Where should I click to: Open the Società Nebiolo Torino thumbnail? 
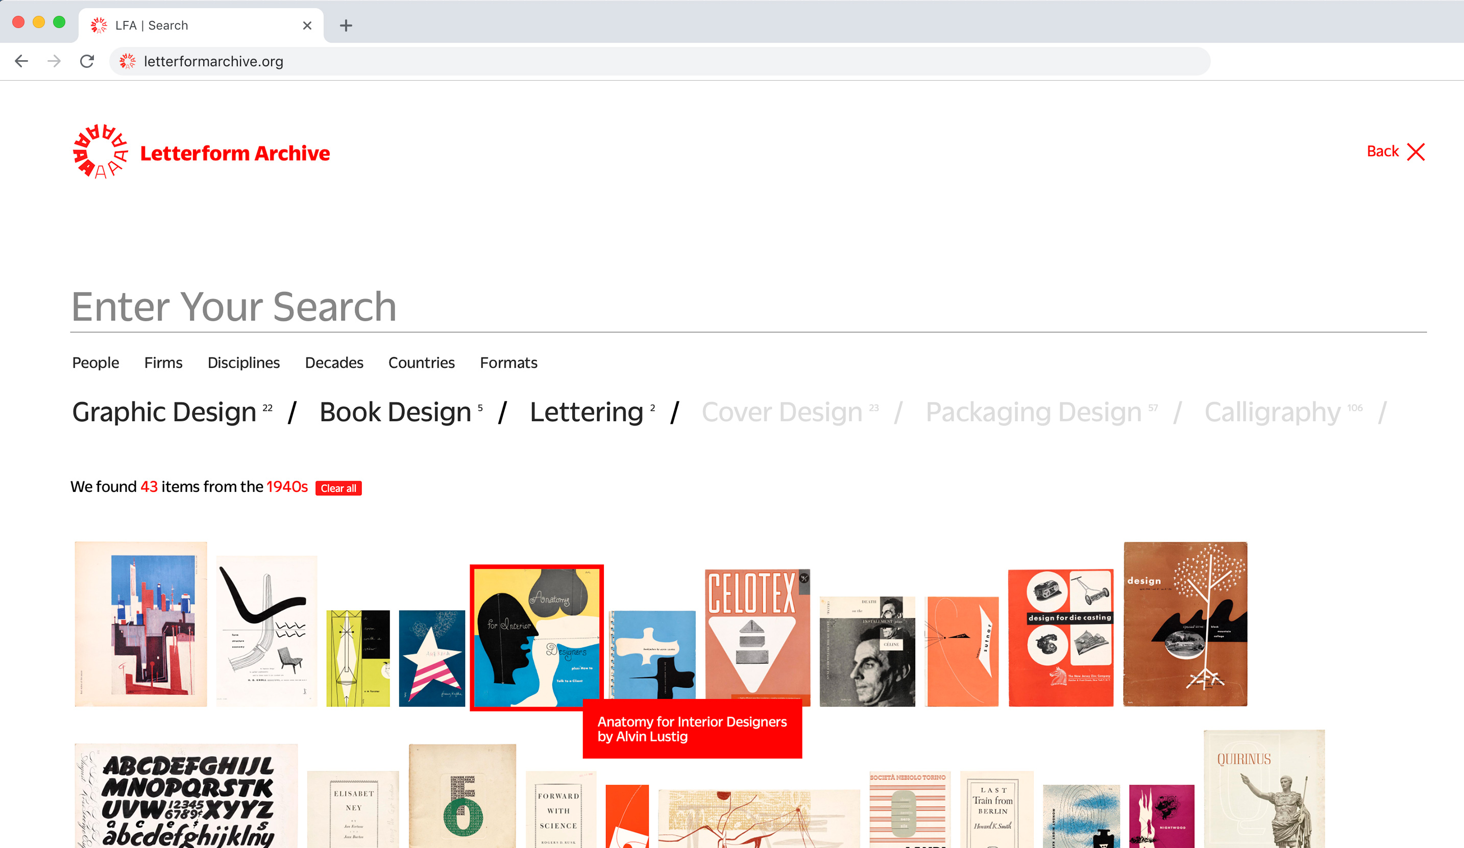909,809
